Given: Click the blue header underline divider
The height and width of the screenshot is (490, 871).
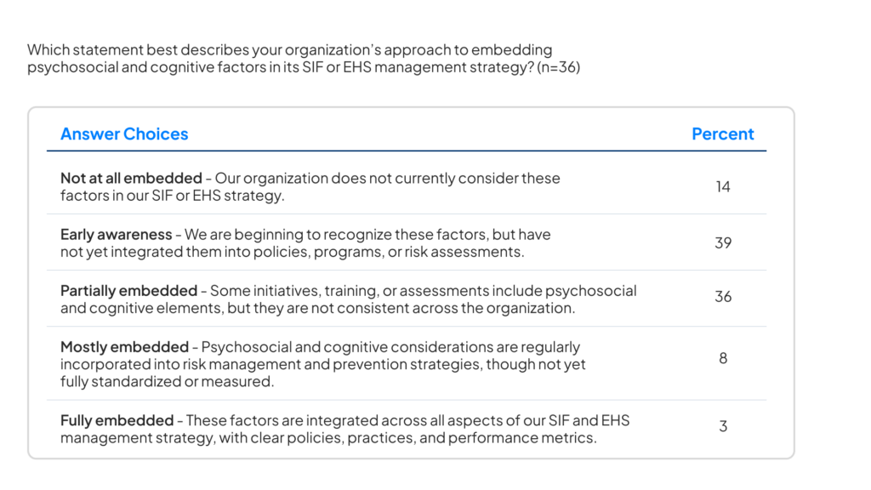Looking at the screenshot, I should point(407,151).
